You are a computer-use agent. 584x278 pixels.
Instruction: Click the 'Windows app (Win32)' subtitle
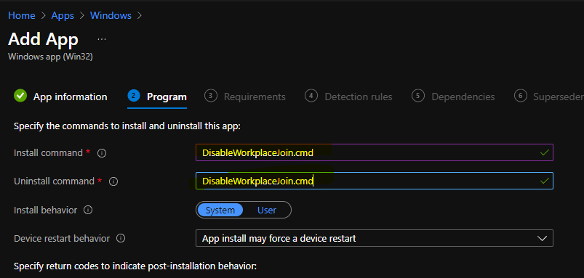point(50,57)
